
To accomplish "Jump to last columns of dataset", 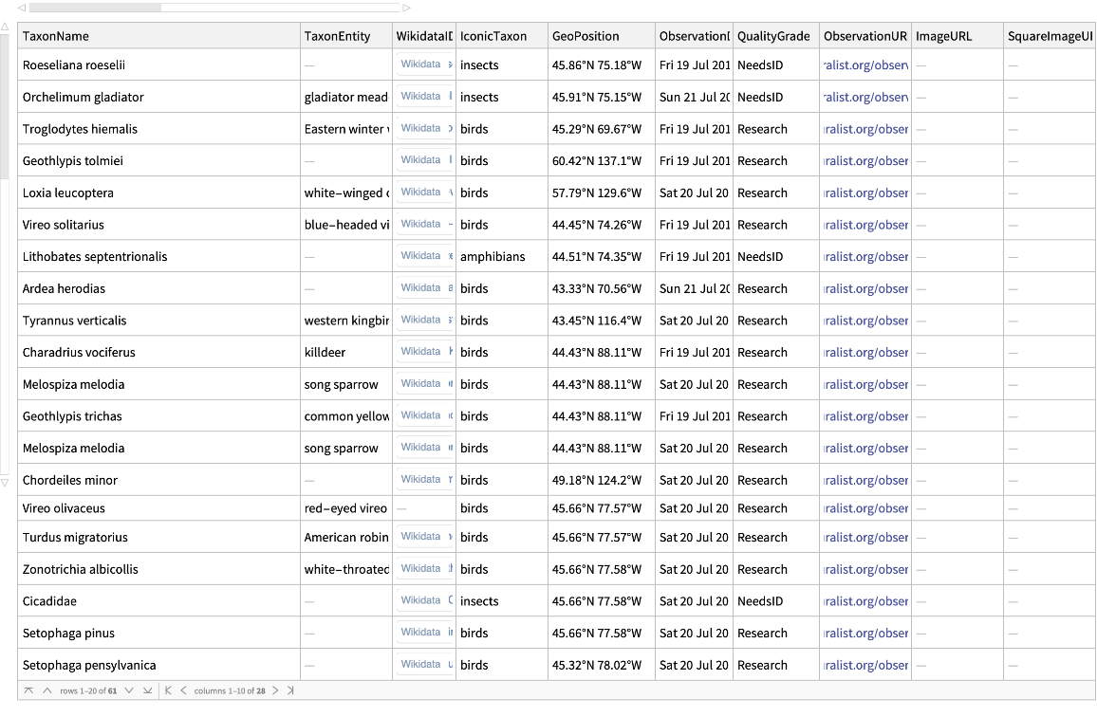I will click(290, 690).
